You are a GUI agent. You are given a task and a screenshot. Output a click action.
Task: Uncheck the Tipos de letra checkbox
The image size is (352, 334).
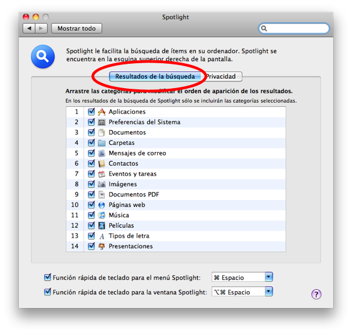pyautogui.click(x=91, y=235)
